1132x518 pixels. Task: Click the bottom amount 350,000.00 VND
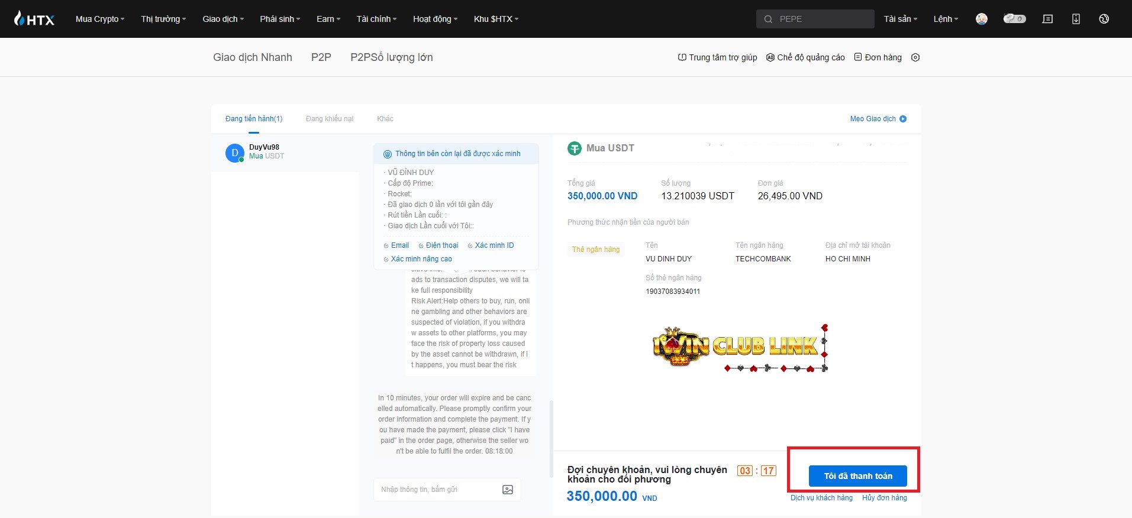(x=612, y=496)
